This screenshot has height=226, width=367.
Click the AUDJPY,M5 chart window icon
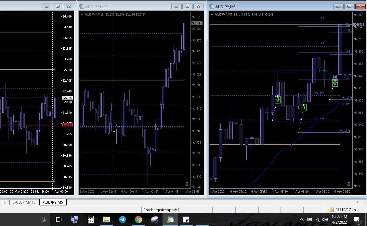pos(212,6)
